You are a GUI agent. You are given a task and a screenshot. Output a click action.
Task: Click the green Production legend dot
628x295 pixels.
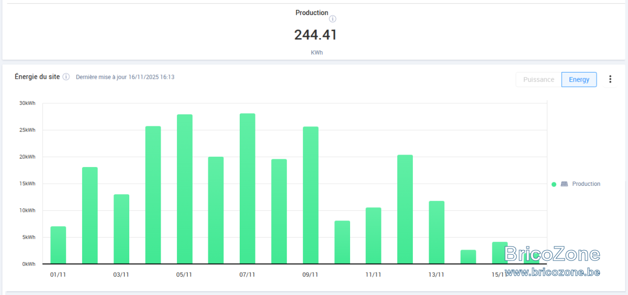pos(554,184)
